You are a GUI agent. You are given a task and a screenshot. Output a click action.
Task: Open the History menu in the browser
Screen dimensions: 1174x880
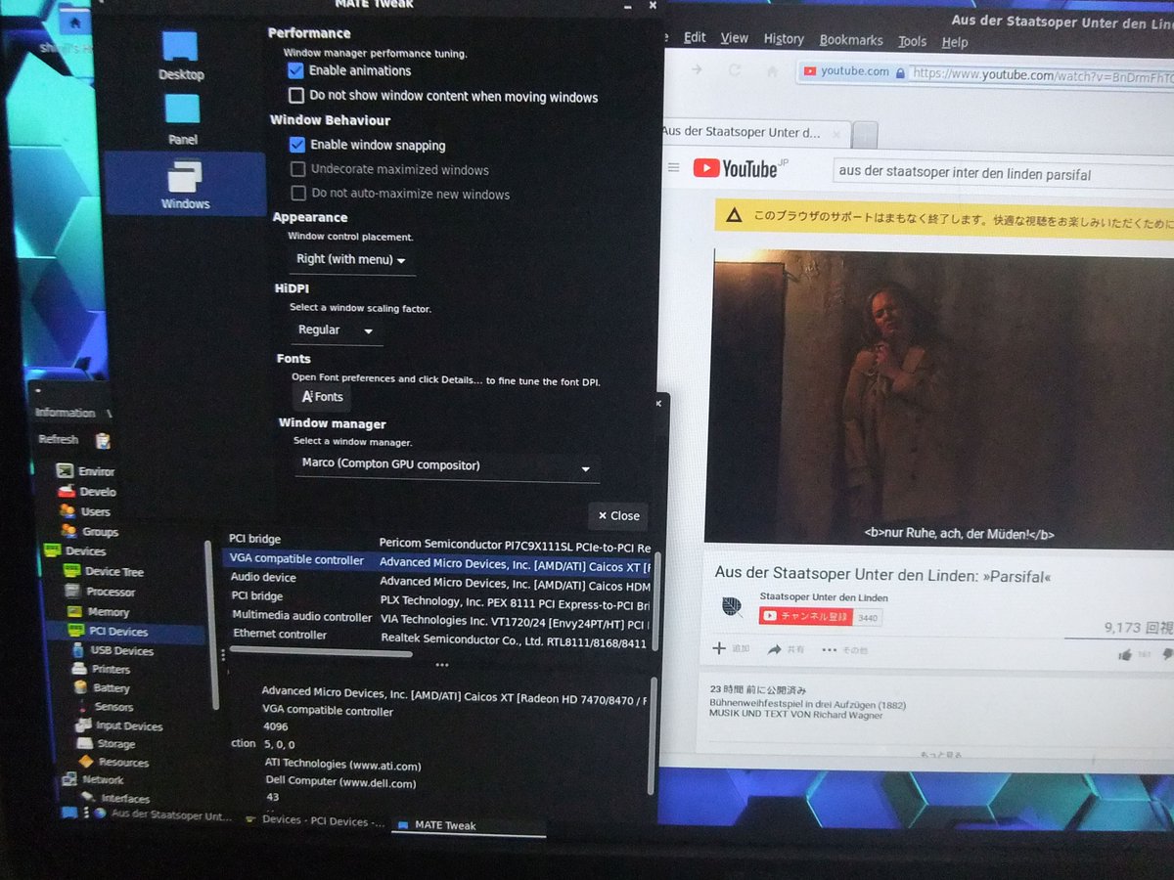point(784,39)
